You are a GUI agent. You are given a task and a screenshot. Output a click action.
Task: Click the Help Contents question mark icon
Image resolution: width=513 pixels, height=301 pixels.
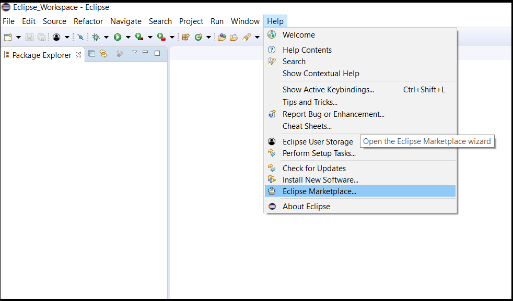coord(272,50)
